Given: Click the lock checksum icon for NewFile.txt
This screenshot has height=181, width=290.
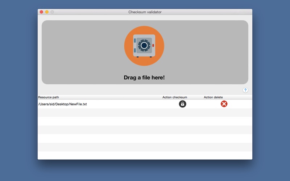Looking at the screenshot, I should [182, 104].
